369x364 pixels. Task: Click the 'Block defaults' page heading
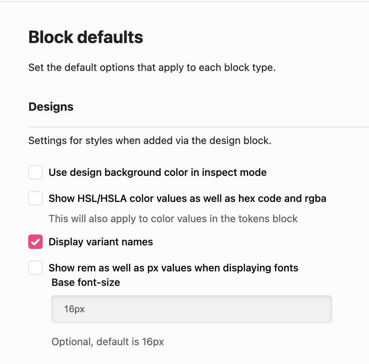[x=86, y=37]
